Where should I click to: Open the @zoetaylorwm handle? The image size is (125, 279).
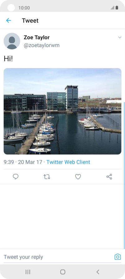point(42,46)
